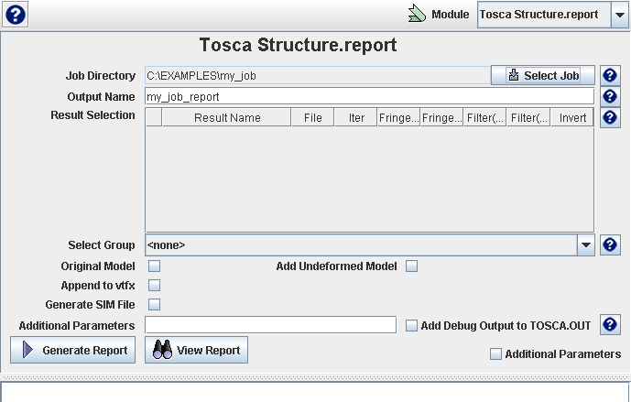Enable the Original Model checkbox
This screenshot has height=402, width=631.
point(155,266)
